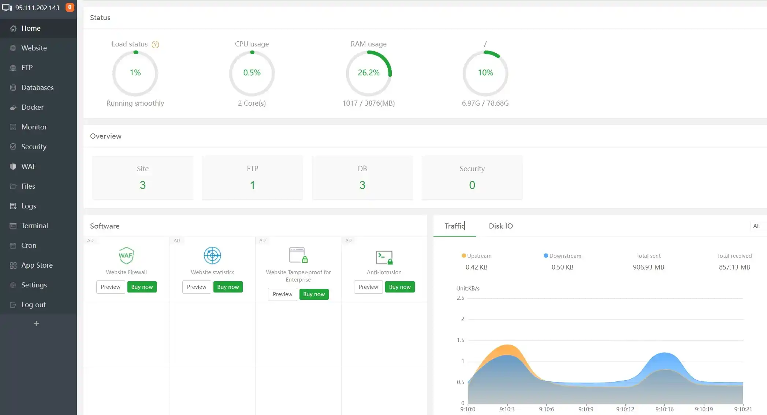767x415 pixels.
Task: Click the Website Firewall icon
Action: point(125,255)
